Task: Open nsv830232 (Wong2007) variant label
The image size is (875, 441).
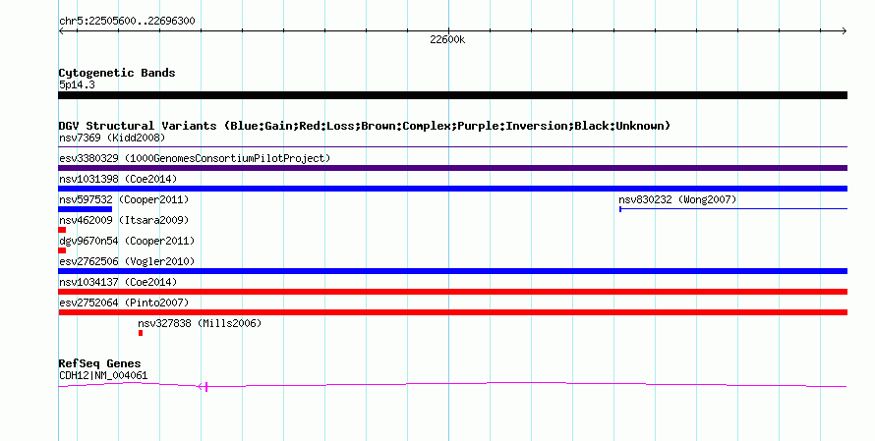Action: coord(677,199)
